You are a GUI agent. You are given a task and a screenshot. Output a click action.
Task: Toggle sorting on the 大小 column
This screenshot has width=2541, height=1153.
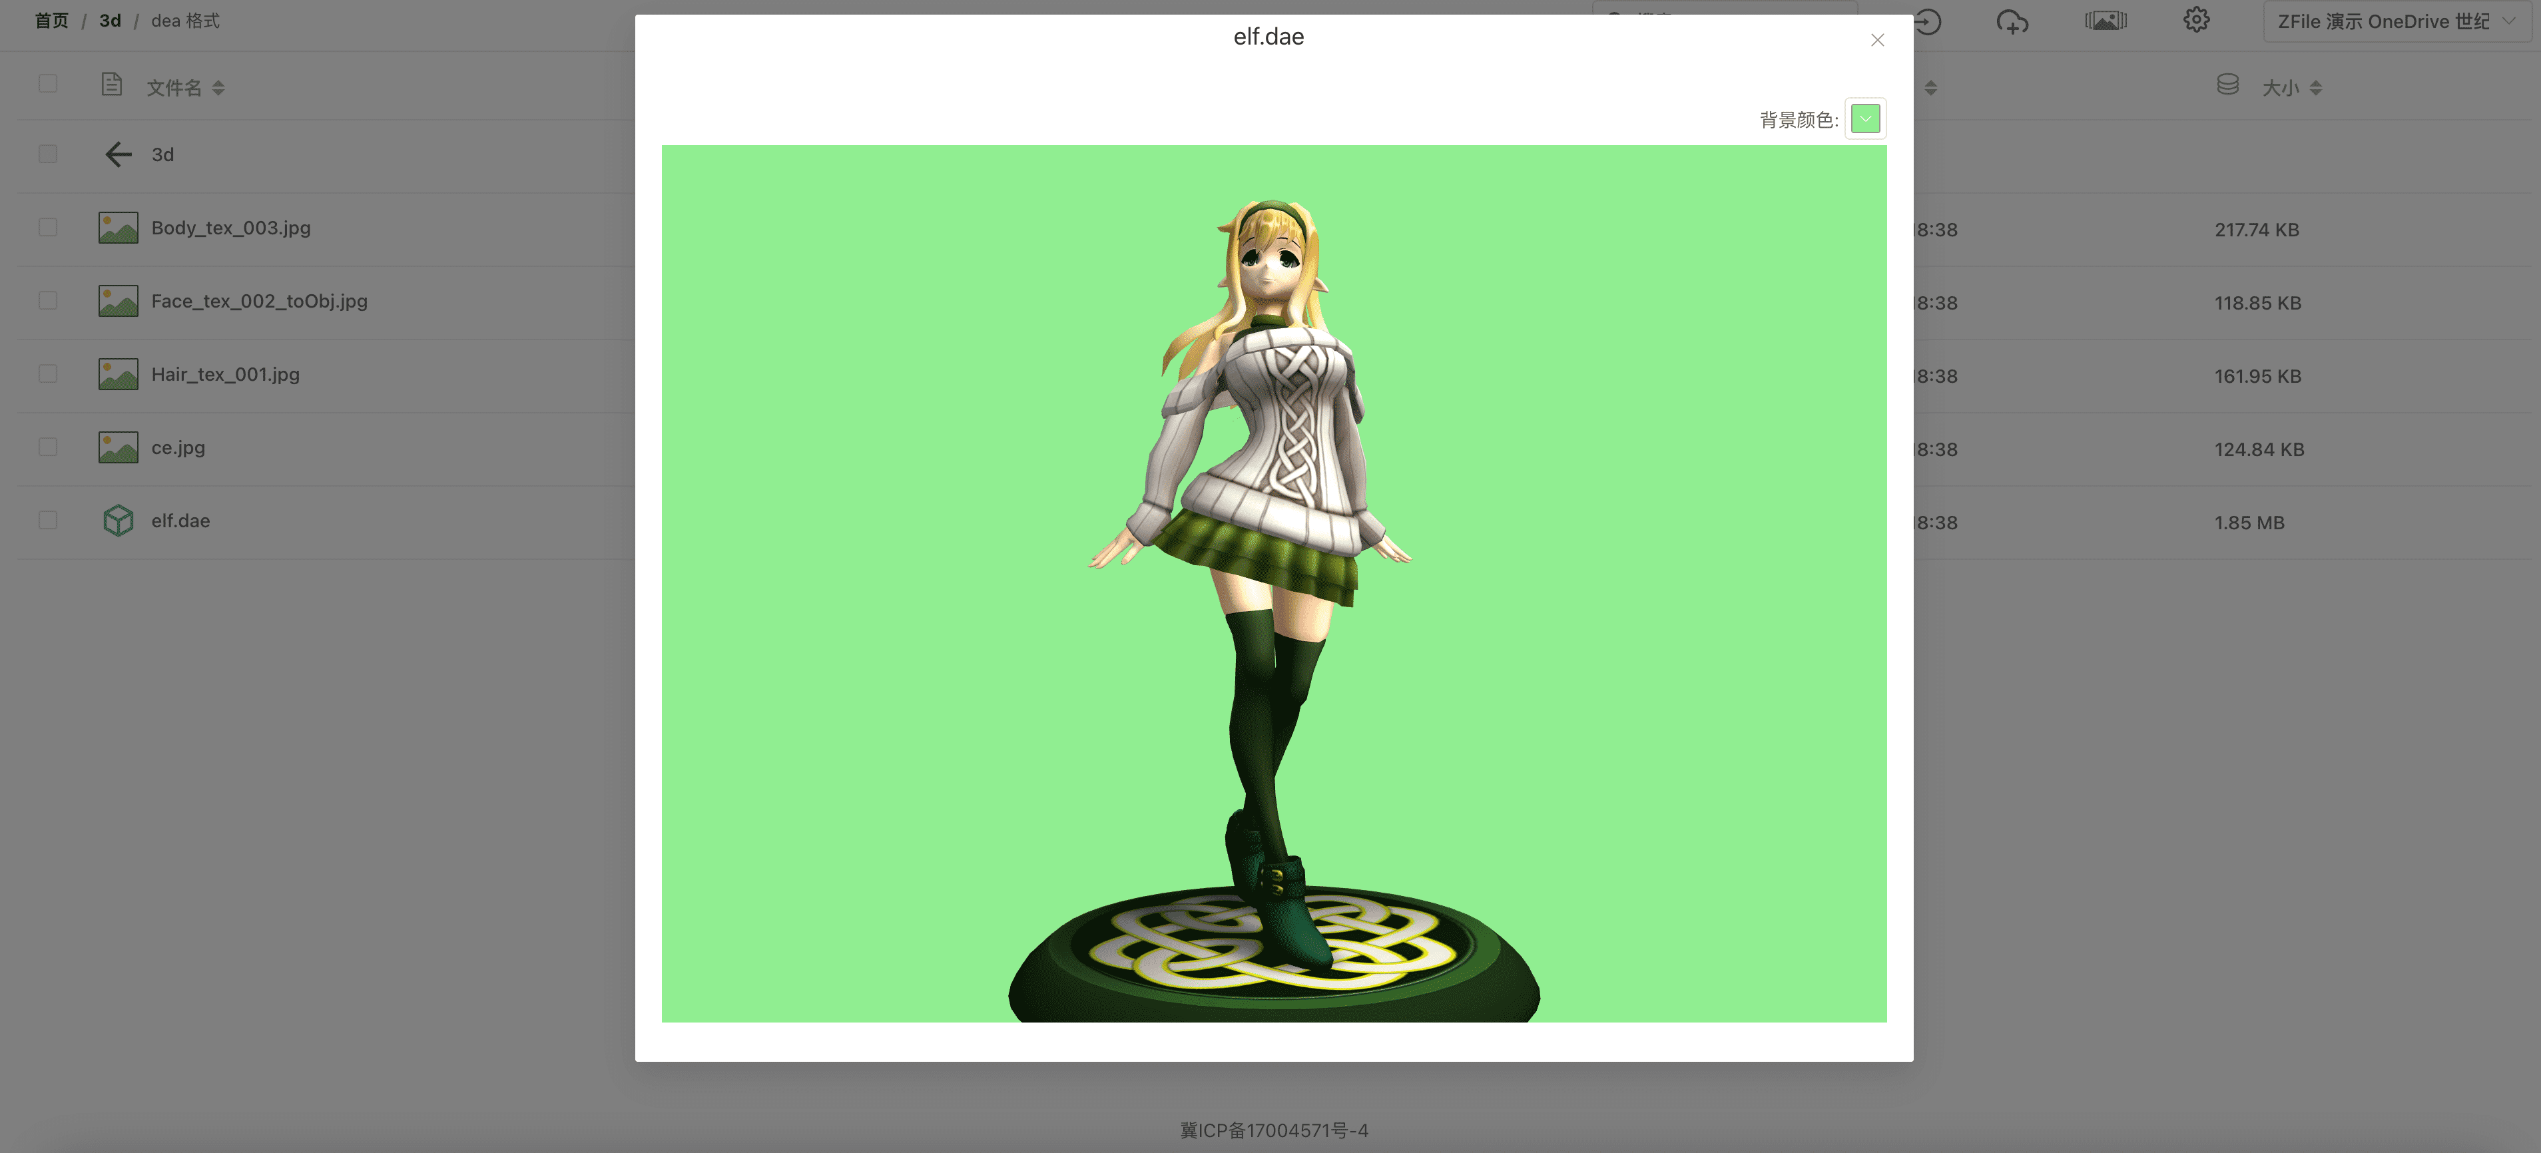point(2316,88)
